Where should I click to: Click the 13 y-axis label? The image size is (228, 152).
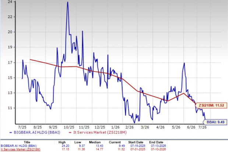(10, 93)
